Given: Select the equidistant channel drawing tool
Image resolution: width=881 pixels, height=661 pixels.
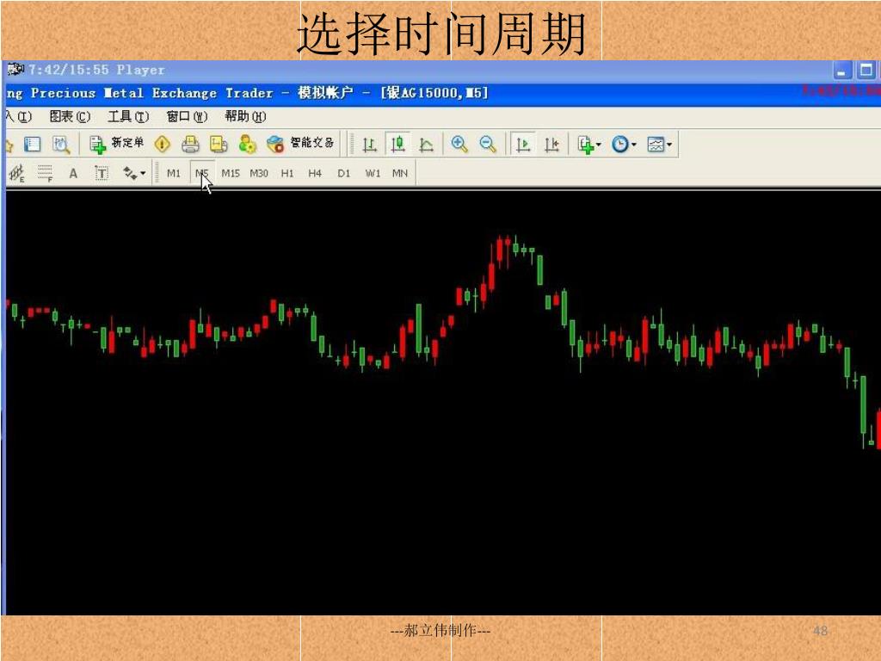Looking at the screenshot, I should [17, 173].
